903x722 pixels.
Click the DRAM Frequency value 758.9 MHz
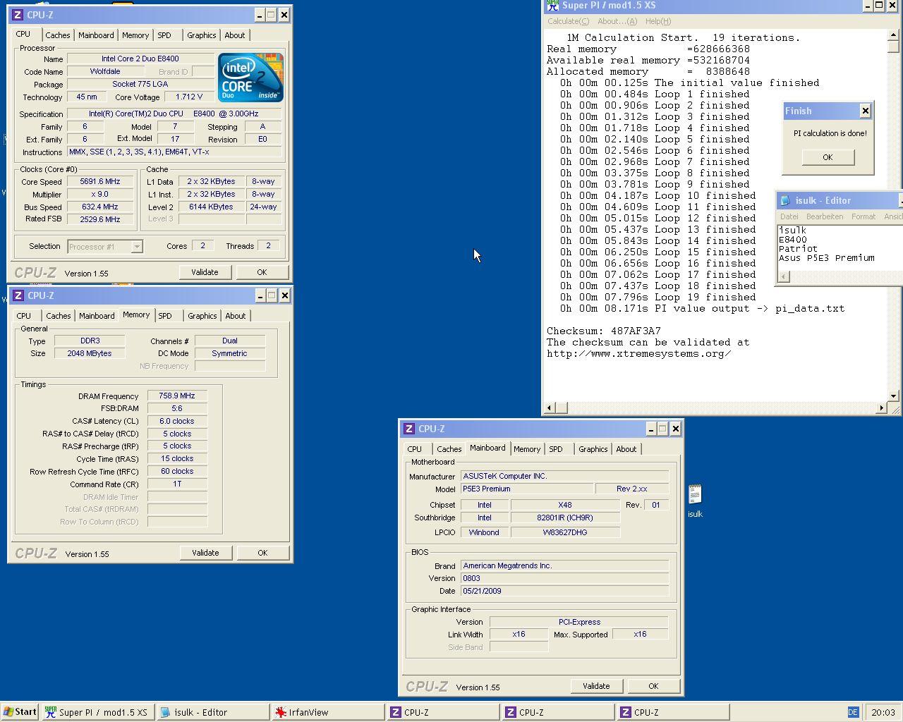(177, 396)
